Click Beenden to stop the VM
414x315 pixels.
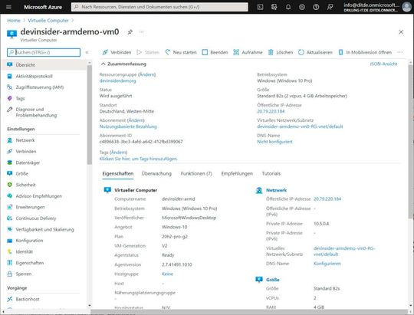click(215, 52)
